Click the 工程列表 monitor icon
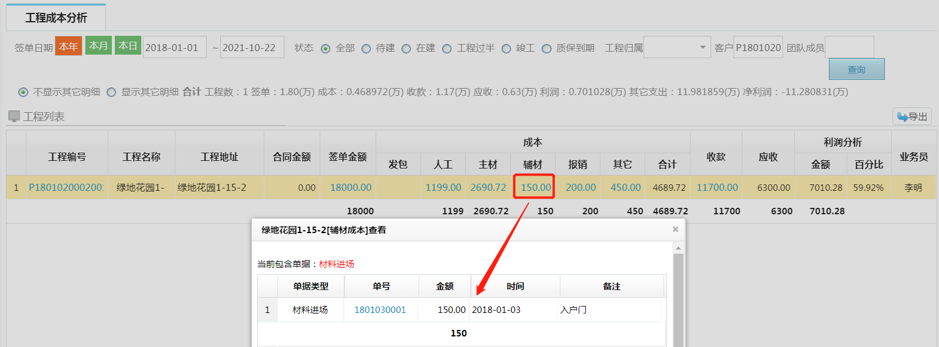The height and width of the screenshot is (347, 939). [x=14, y=116]
